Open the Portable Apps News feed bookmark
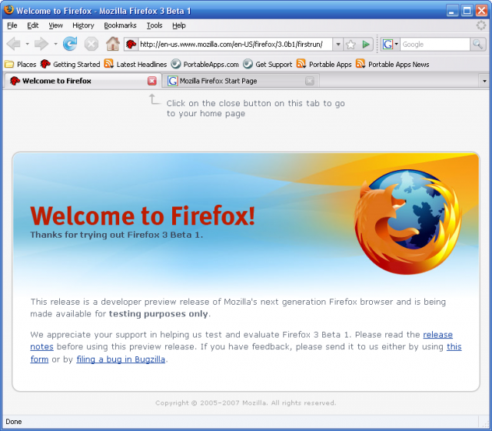The width and height of the screenshot is (492, 431). pyautogui.click(x=393, y=65)
